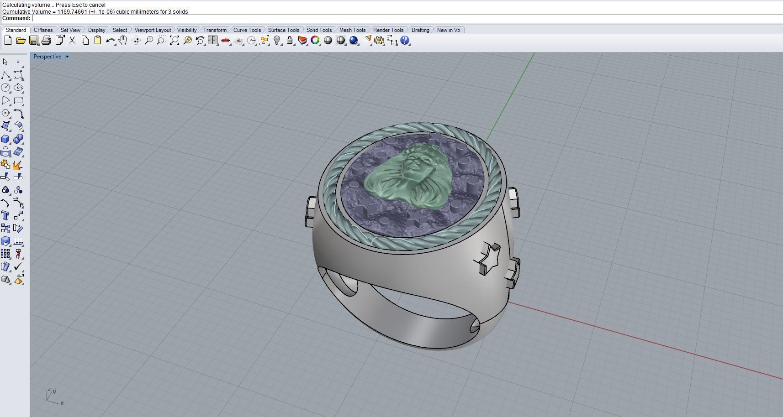The width and height of the screenshot is (783, 417).
Task: Click the padlock Lock Objects icon
Action: coord(290,41)
